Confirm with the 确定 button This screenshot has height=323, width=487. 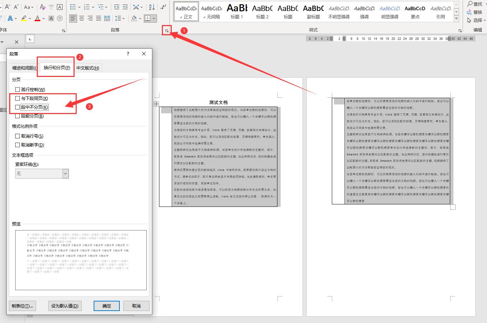click(x=107, y=306)
